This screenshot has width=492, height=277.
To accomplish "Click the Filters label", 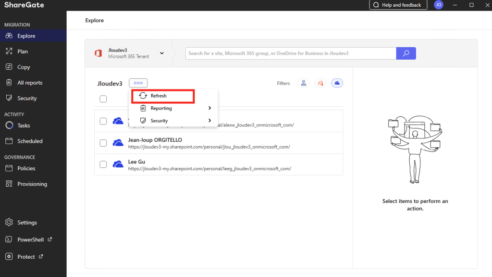I will point(283,83).
